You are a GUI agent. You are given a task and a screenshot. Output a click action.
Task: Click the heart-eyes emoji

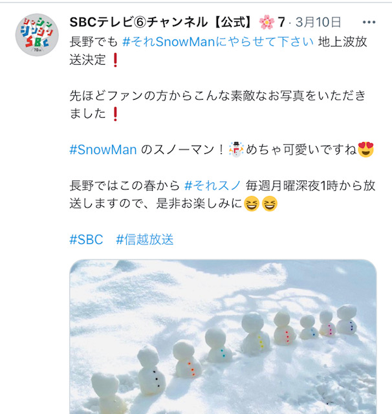pyautogui.click(x=365, y=149)
